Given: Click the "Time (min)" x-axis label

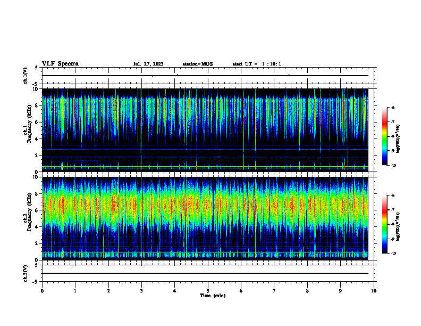Looking at the screenshot, I should (x=213, y=296).
